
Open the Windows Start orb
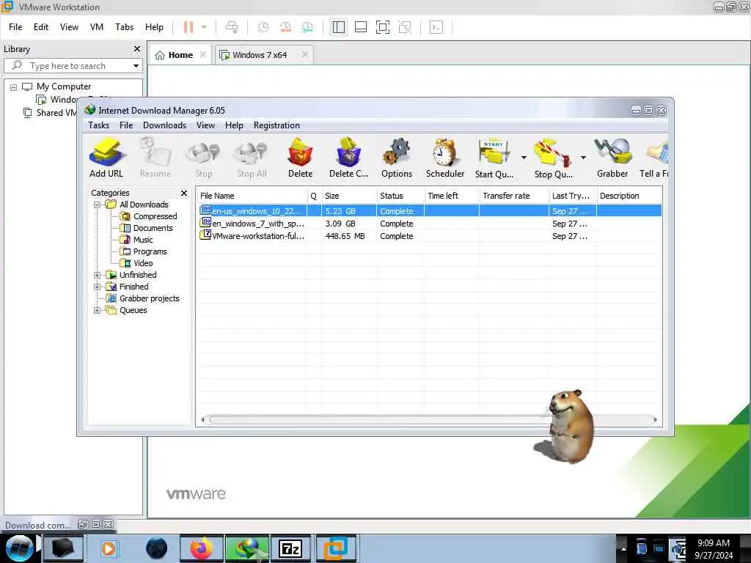click(19, 548)
